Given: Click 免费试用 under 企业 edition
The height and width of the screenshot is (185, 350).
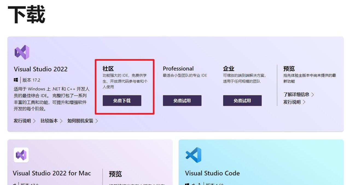Looking at the screenshot, I should tap(242, 101).
